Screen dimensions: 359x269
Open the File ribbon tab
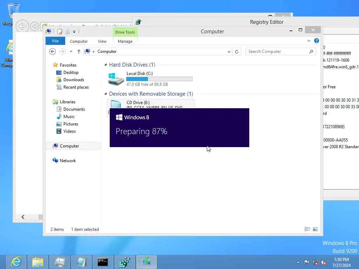(55, 41)
